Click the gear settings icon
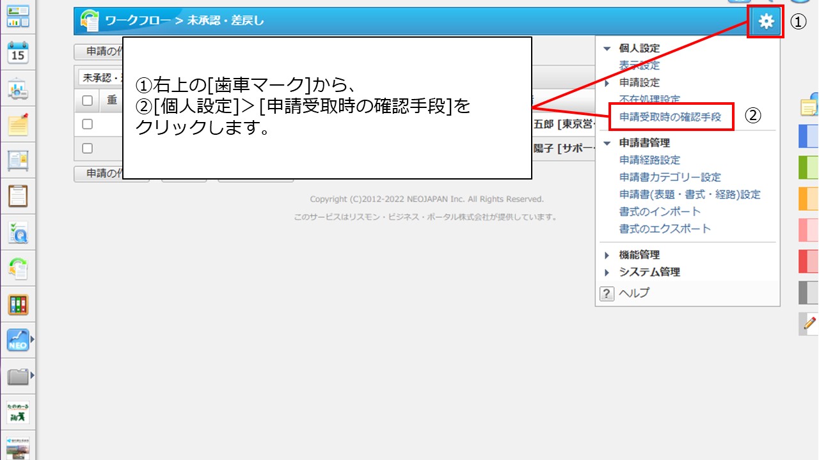This screenshot has height=460, width=819. [765, 22]
